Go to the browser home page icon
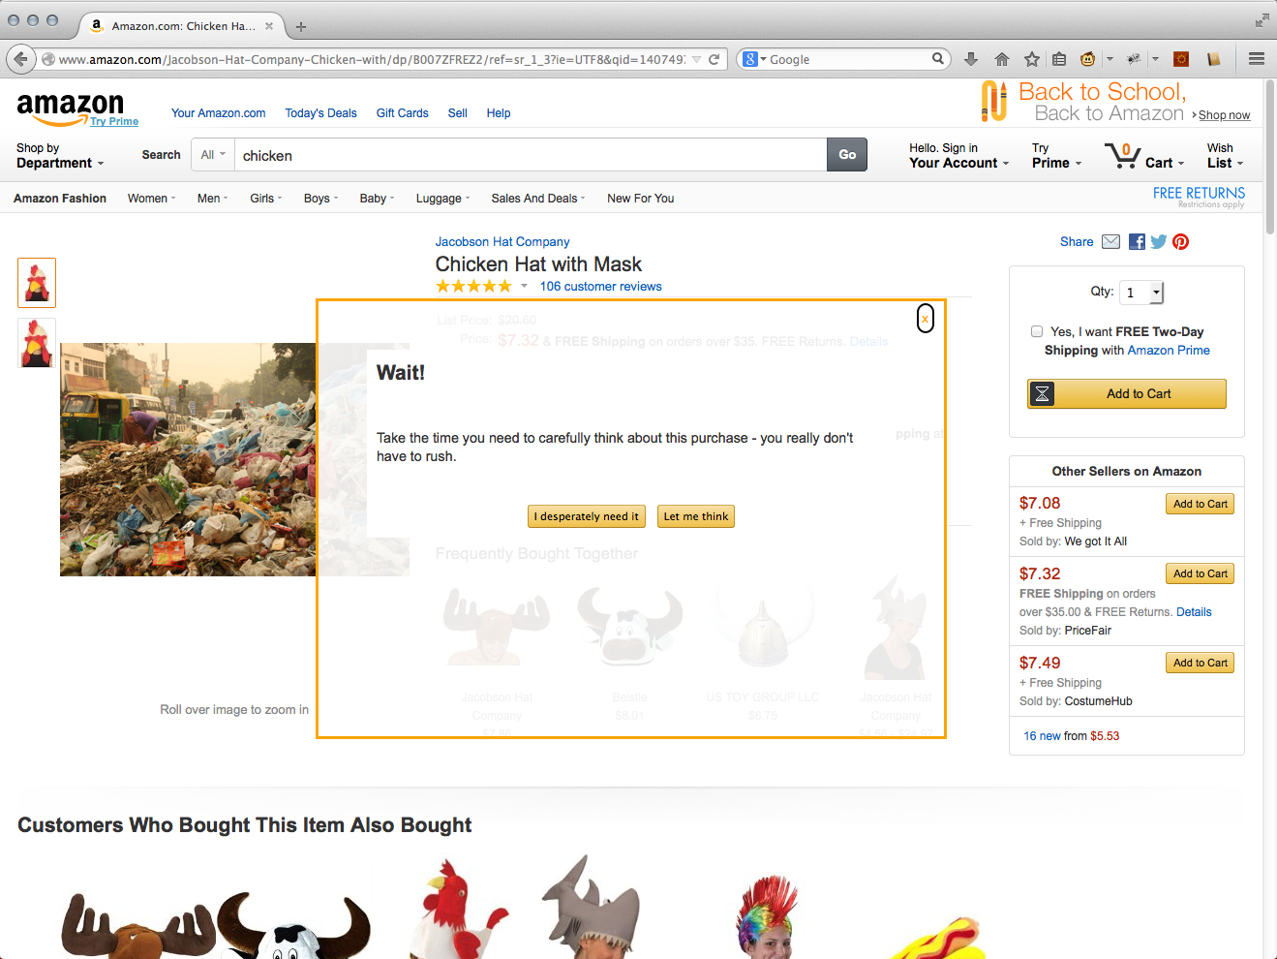Viewport: 1277px width, 959px height. point(1002,59)
